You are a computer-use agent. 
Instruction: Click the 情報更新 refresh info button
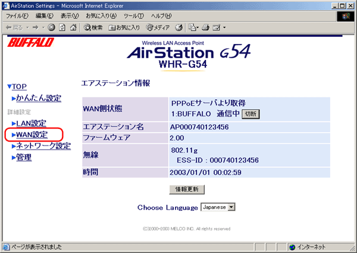coord(187,189)
